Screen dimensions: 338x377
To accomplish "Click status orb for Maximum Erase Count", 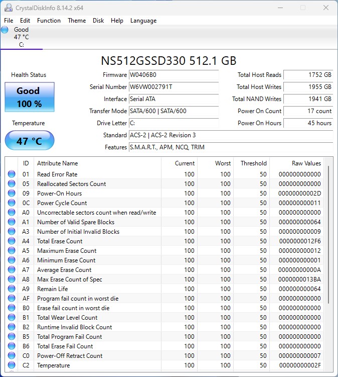I will pos(12,250).
